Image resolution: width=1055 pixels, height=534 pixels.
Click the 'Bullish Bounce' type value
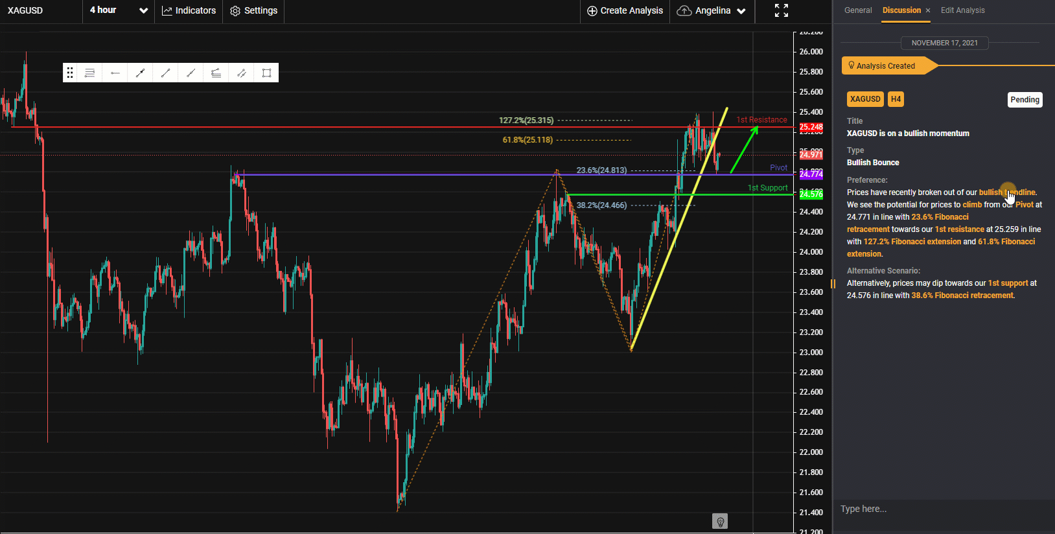pyautogui.click(x=873, y=163)
